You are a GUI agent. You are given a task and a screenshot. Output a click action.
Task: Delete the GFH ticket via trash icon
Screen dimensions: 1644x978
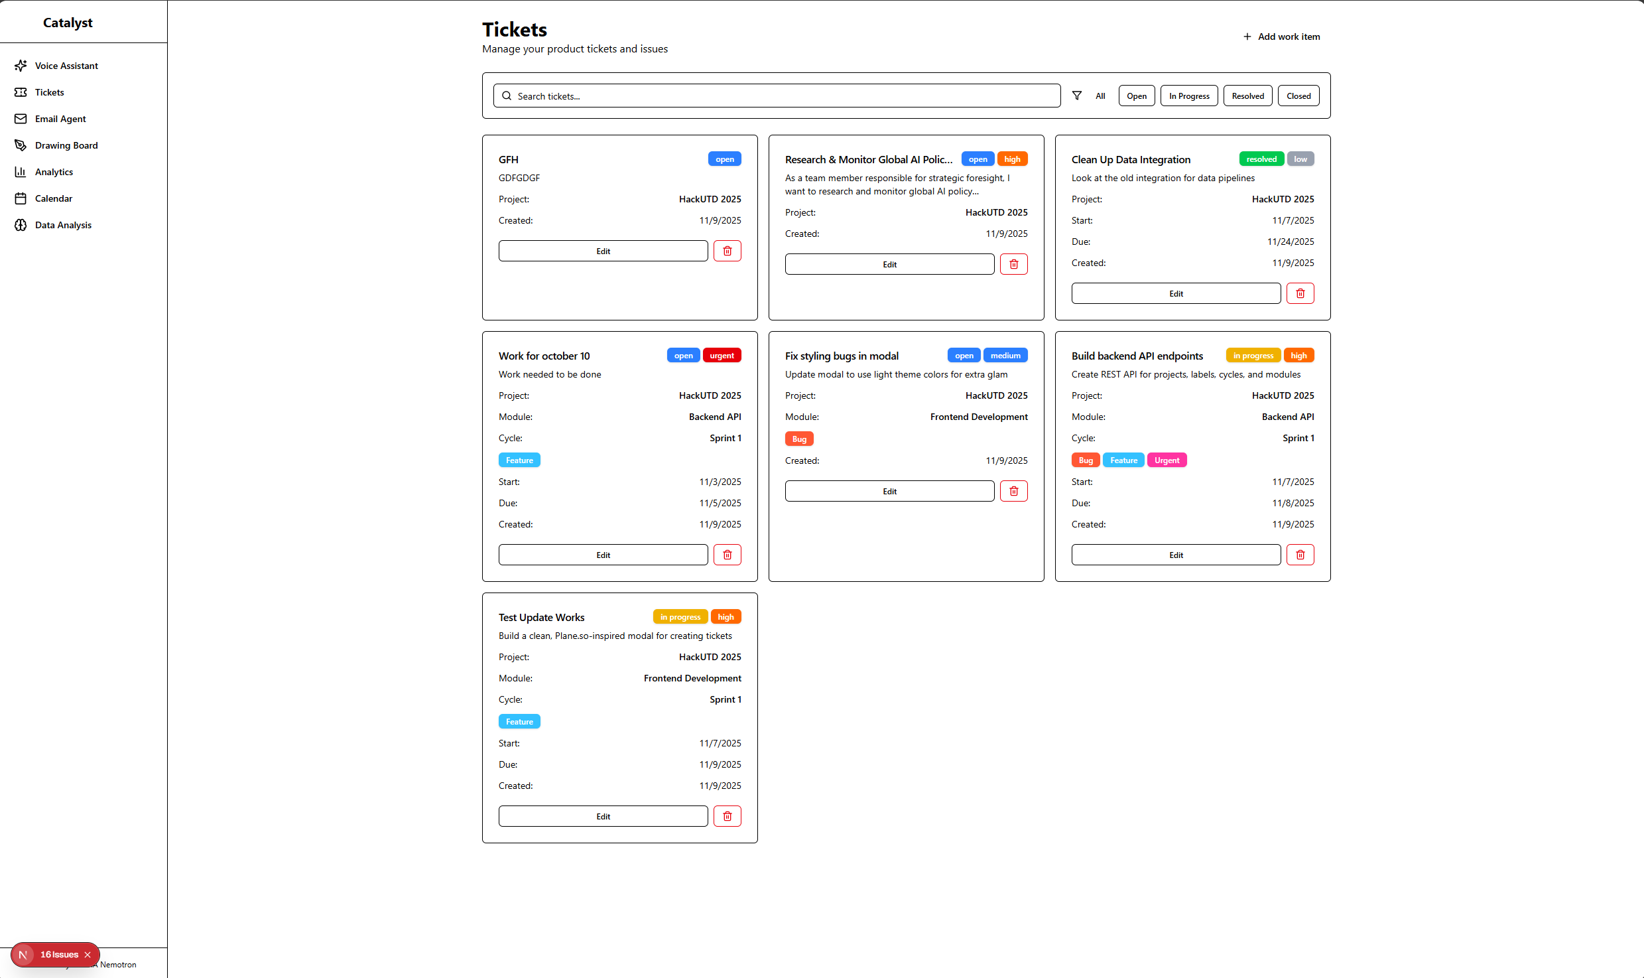tap(727, 251)
